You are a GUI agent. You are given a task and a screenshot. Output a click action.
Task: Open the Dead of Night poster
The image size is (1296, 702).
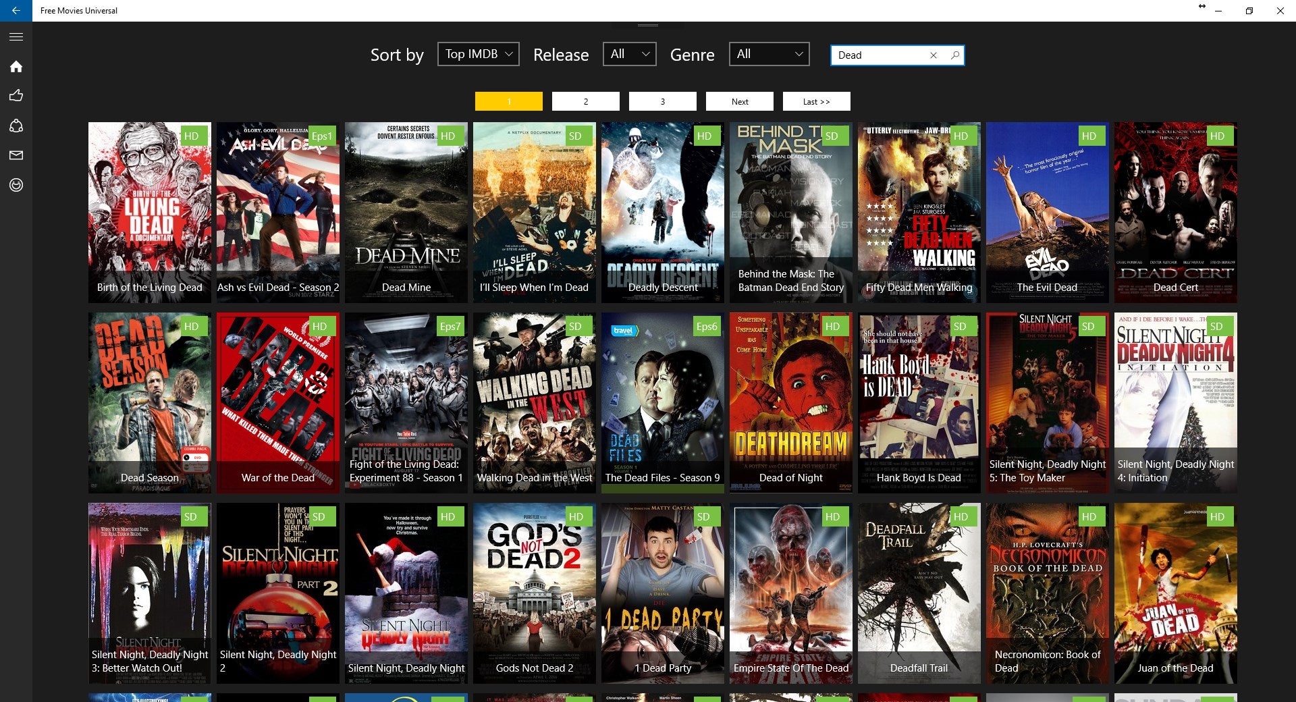tap(791, 403)
